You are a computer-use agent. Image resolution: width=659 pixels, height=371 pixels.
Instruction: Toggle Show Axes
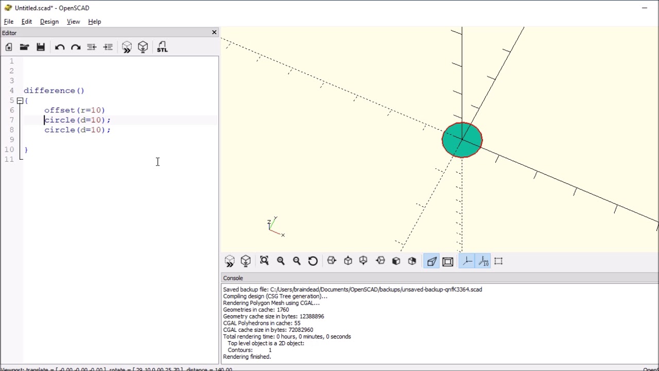pos(467,261)
